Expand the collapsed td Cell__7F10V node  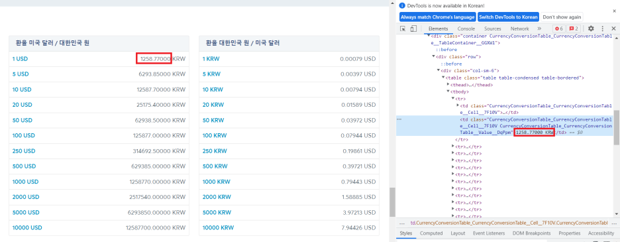(458, 105)
